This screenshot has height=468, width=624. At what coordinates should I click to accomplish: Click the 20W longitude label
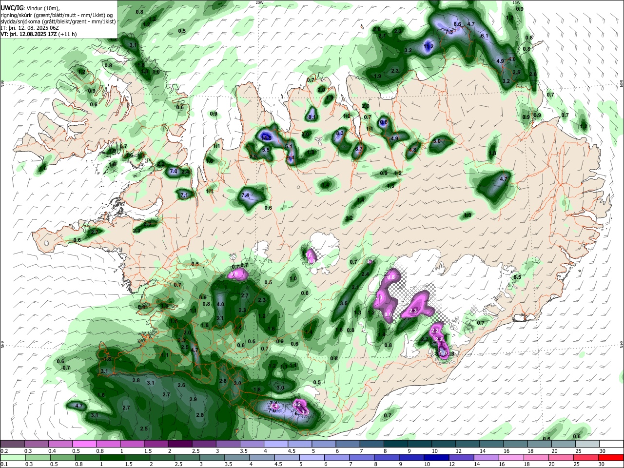click(259, 2)
